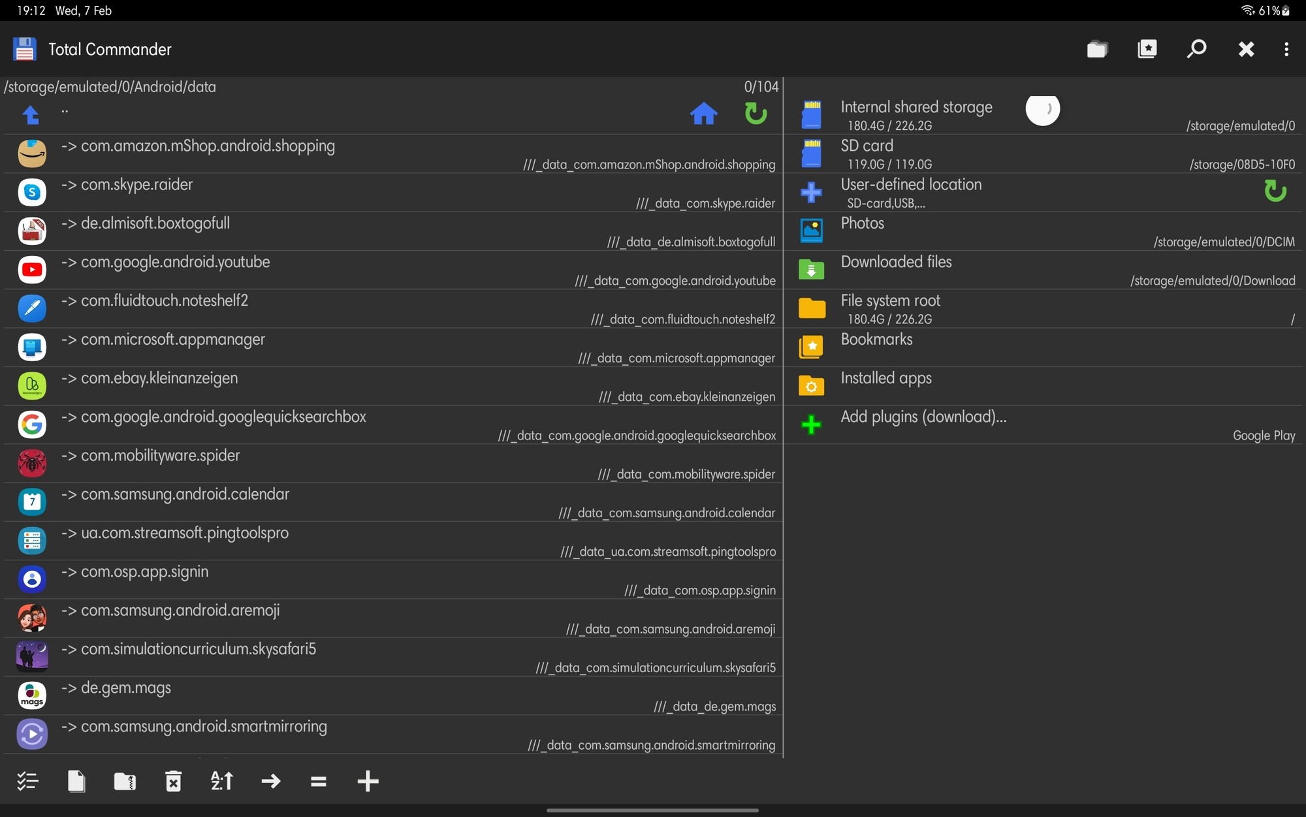Image resolution: width=1306 pixels, height=817 pixels.
Task: Tap the Wi-Fi icon in status bar
Action: [x=1247, y=10]
